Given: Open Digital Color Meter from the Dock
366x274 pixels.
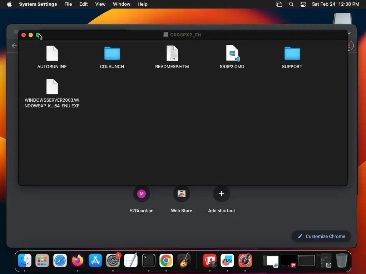Looking at the screenshot, I should tap(245, 260).
